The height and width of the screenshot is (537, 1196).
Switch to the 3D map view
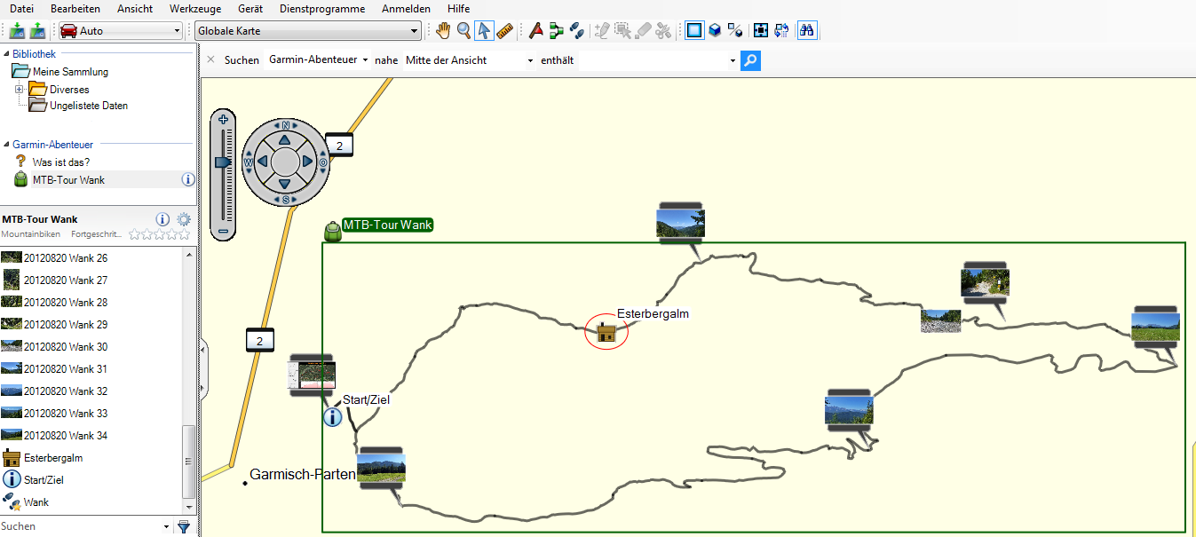(x=715, y=31)
